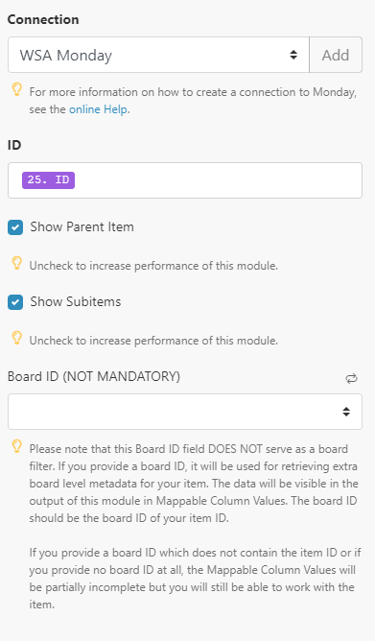Open the online Help link

pos(98,109)
